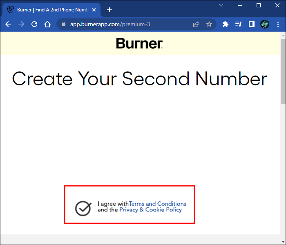Minimize the browser window
286x245 pixels.
240,5
